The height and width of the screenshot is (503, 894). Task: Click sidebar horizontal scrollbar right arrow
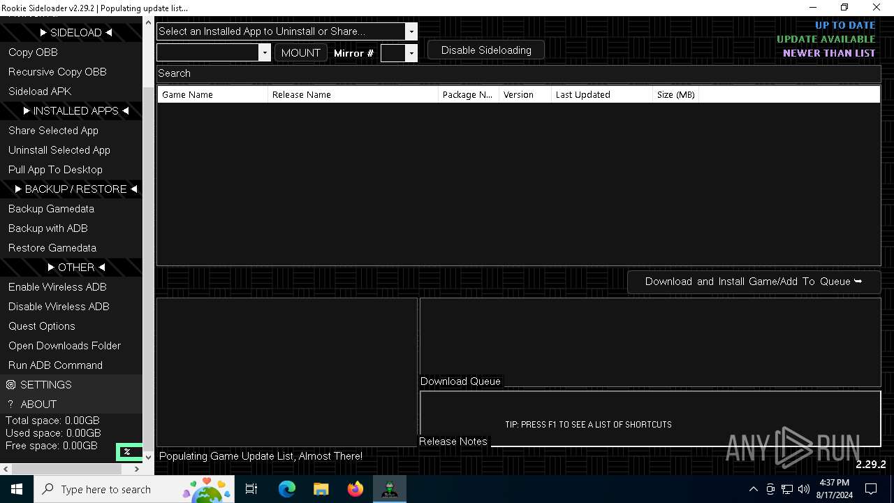tap(136, 469)
